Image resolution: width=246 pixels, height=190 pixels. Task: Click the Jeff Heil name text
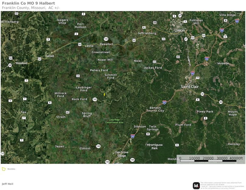pyautogui.click(x=8, y=184)
